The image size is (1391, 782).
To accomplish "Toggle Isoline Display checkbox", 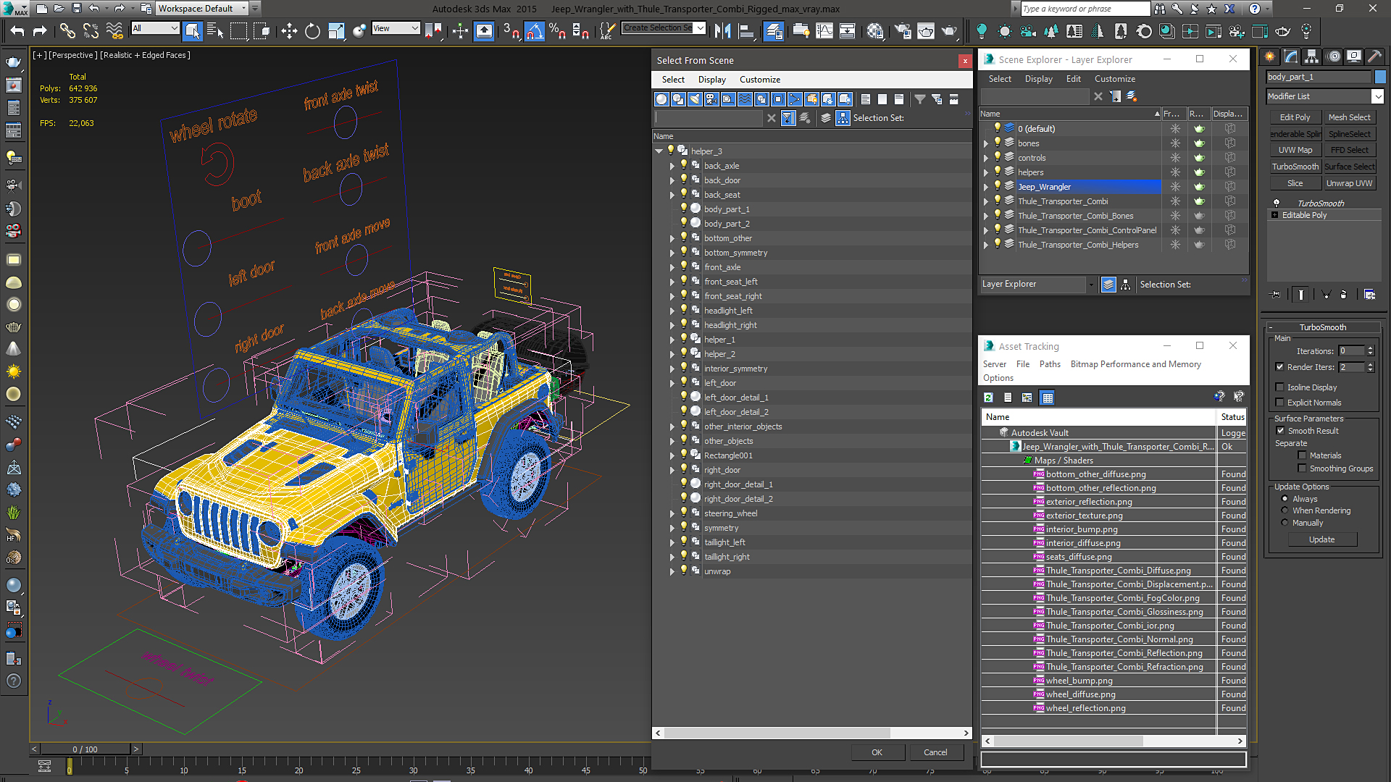I will (x=1279, y=387).
